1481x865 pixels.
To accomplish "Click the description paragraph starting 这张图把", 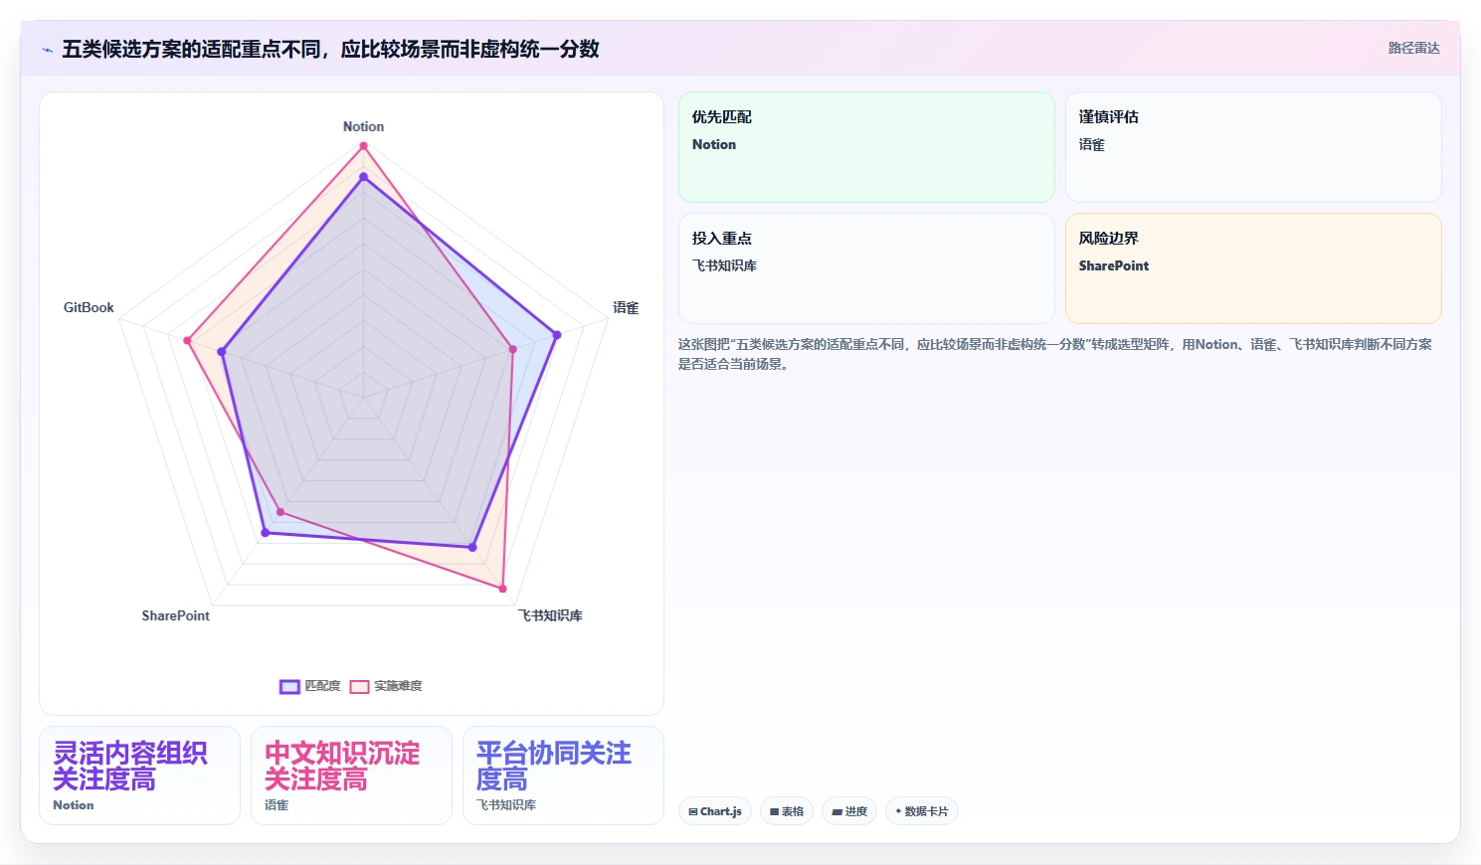I will pyautogui.click(x=1055, y=354).
